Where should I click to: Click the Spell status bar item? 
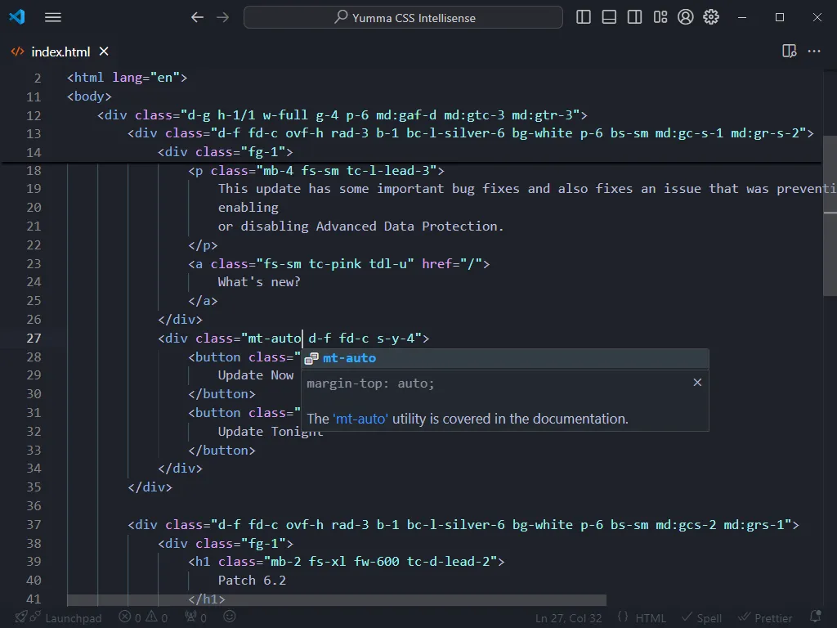701,618
